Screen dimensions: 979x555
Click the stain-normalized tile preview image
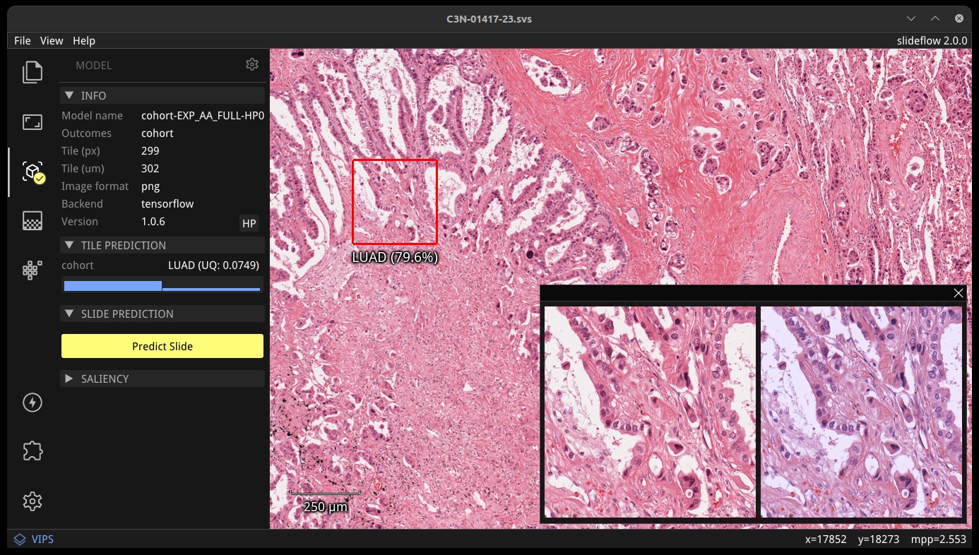(x=862, y=412)
